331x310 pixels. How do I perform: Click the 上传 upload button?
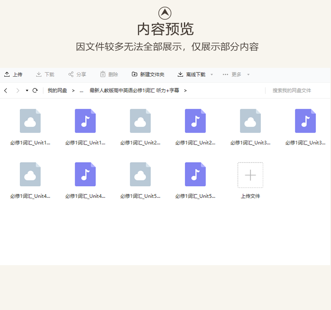tap(13, 75)
